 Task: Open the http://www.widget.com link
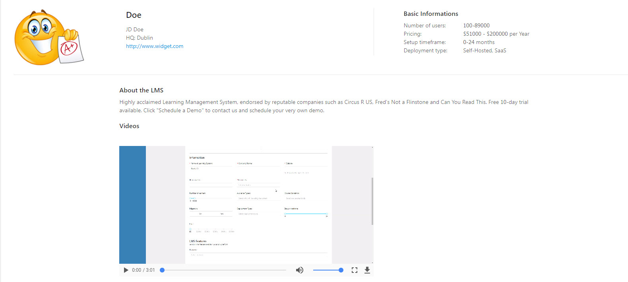click(155, 46)
